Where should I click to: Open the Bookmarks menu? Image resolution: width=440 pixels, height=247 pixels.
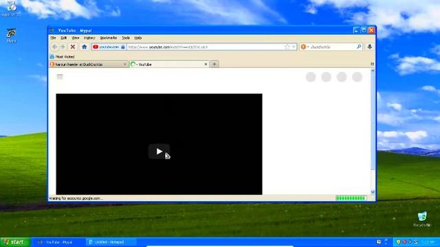[x=109, y=38]
